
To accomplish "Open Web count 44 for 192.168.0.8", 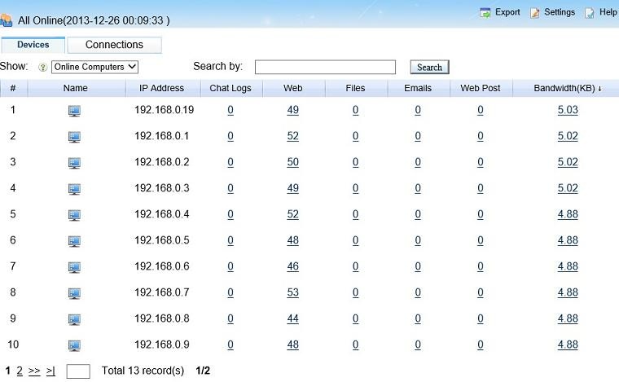I will click(293, 318).
